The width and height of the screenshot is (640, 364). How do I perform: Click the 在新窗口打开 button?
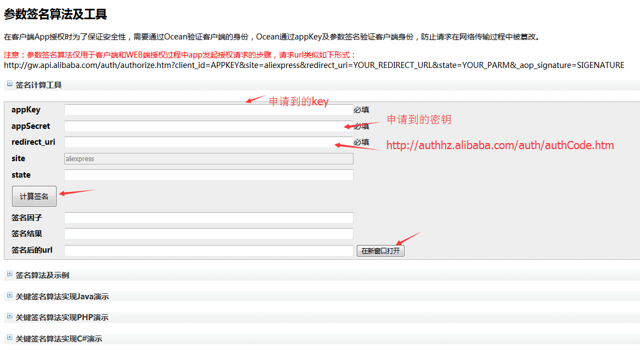pyautogui.click(x=380, y=251)
